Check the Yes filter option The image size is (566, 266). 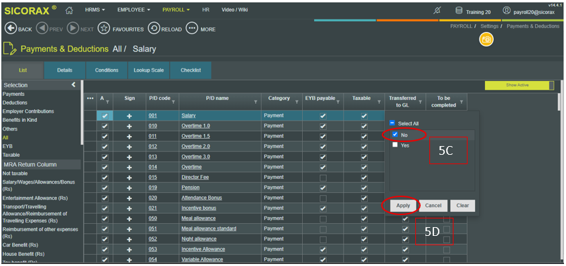pyautogui.click(x=395, y=145)
